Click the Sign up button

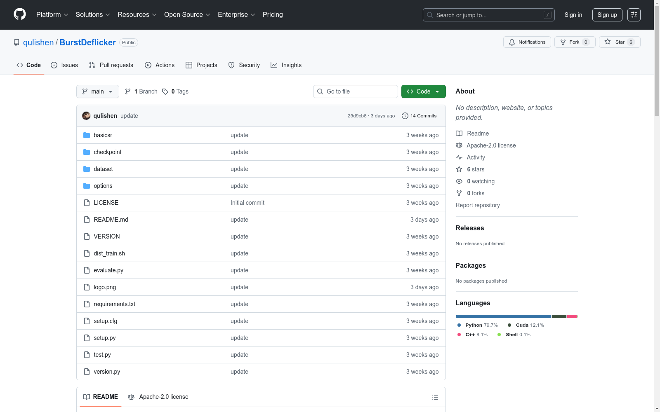click(607, 15)
